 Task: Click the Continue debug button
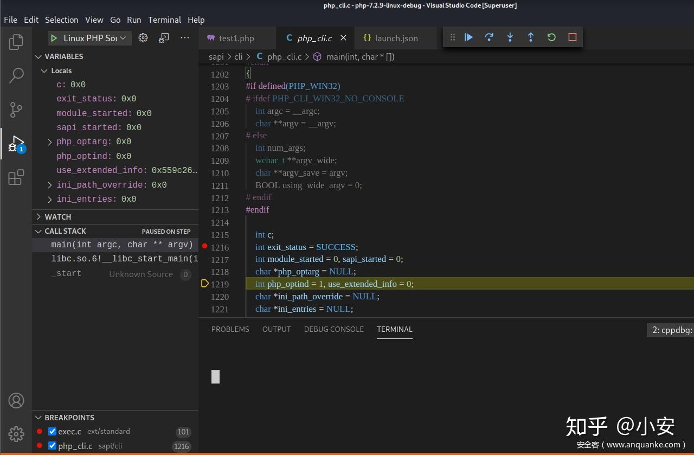tap(468, 37)
